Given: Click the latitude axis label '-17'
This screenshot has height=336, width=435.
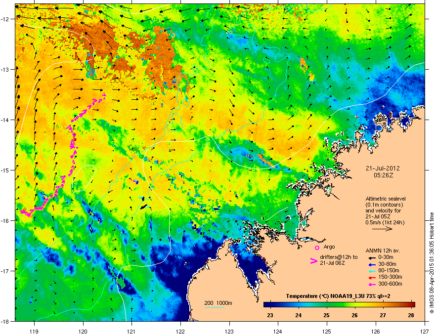Looking at the screenshot, I should (x=5, y=271).
